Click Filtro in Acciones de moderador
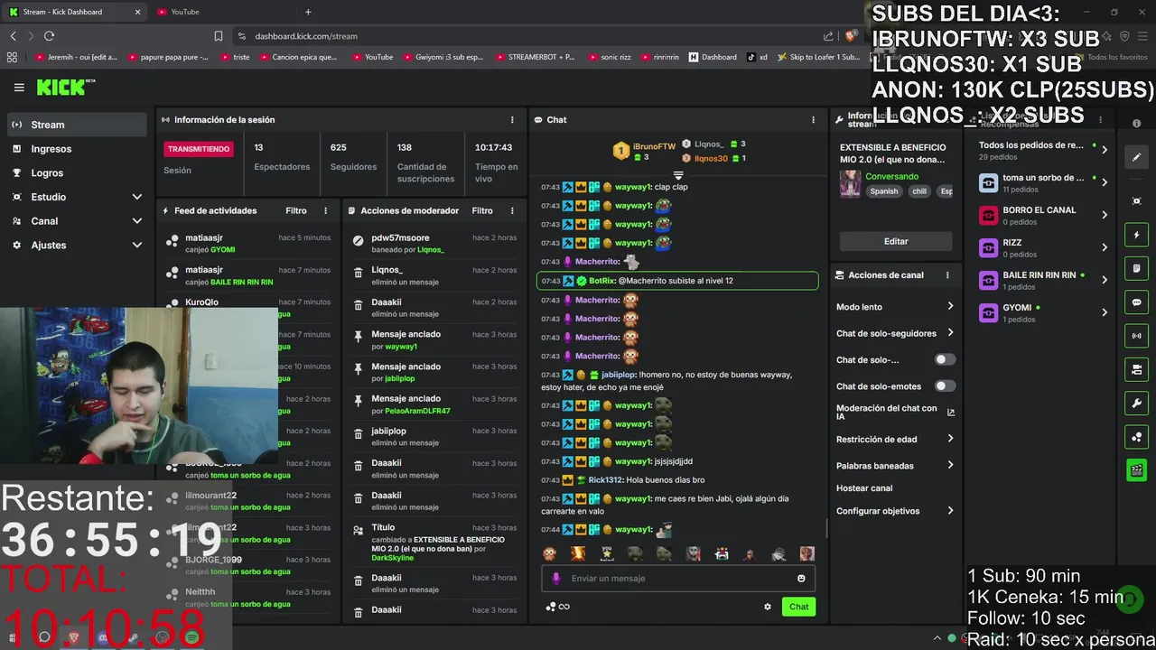This screenshot has height=650, width=1156. (482, 210)
